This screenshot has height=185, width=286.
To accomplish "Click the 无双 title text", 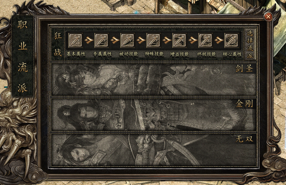I will [x=244, y=139].
